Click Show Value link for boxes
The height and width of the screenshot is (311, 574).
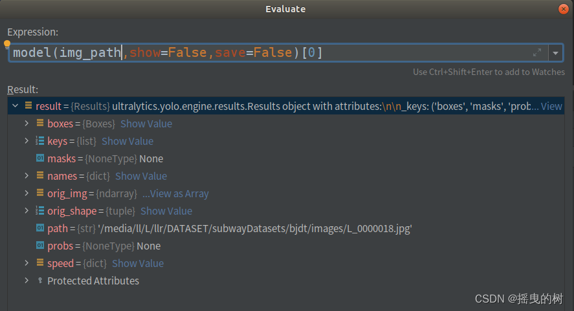(146, 123)
